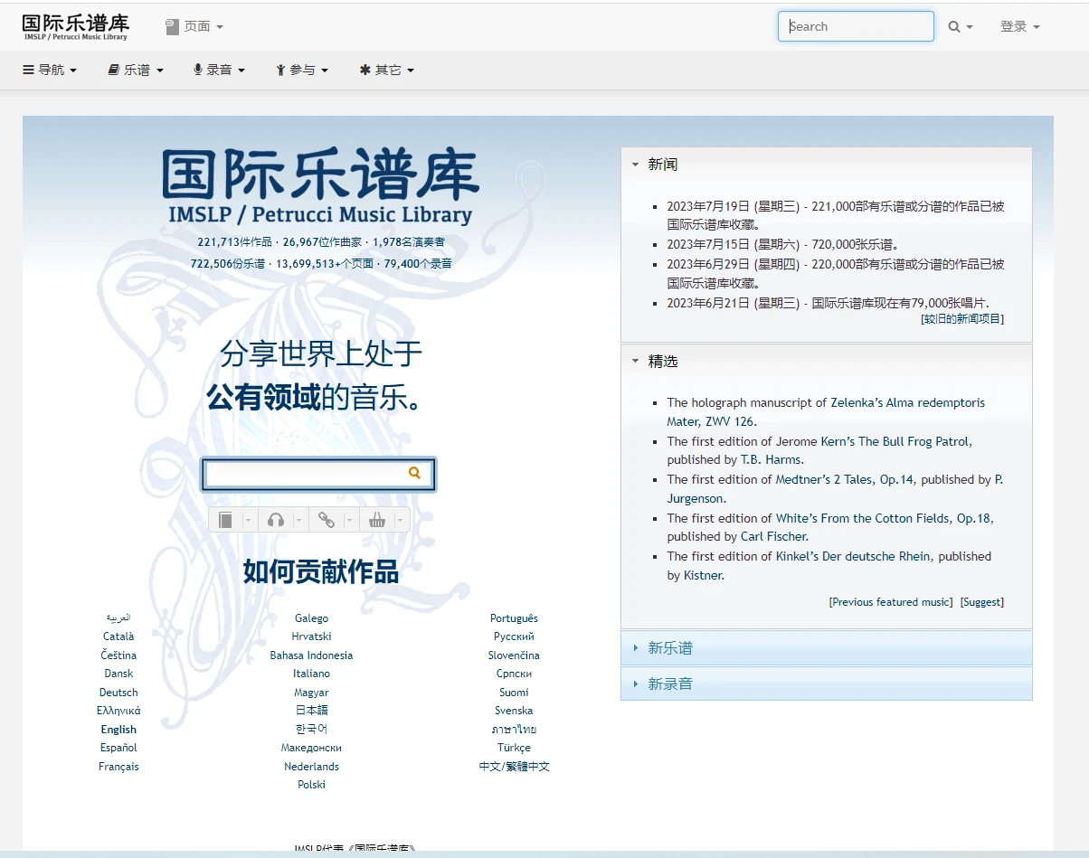Open dropdown arrow next to headphones icon

[299, 520]
